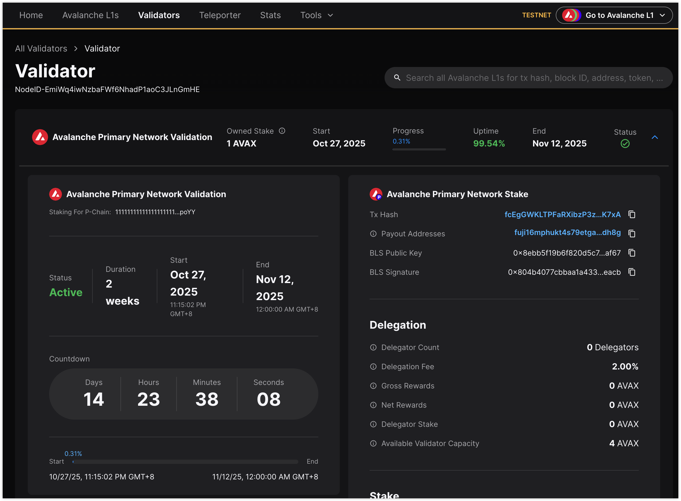The image size is (681, 501).
Task: Open the fcEgGWKLTPFaRXibzP3z transaction hash link
Action: [x=562, y=214]
